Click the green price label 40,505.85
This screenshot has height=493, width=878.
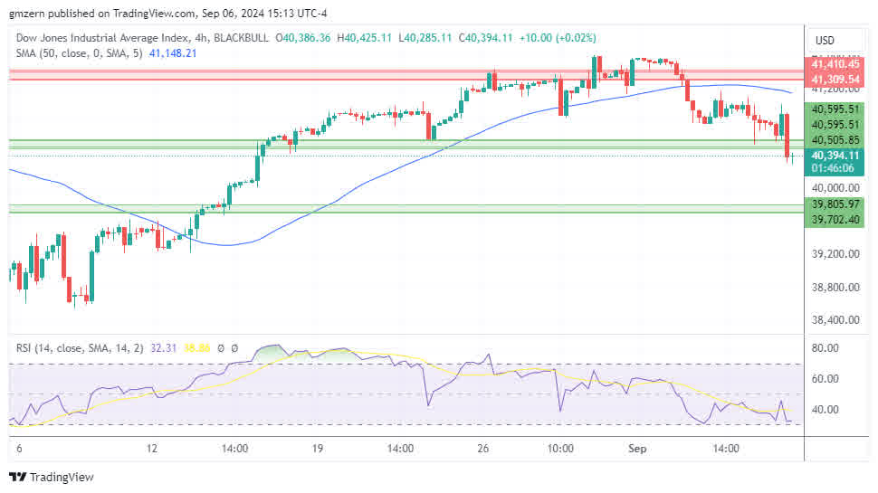tap(835, 140)
